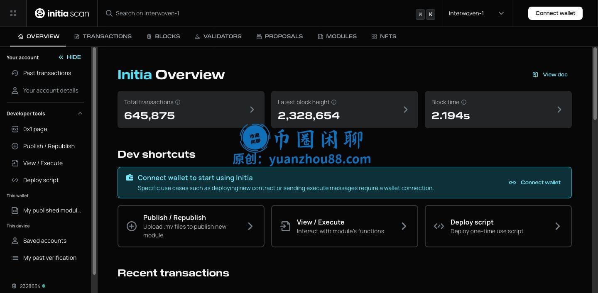Image resolution: width=598 pixels, height=293 pixels.
Task: Expand the Total transactions card
Action: pos(252,110)
